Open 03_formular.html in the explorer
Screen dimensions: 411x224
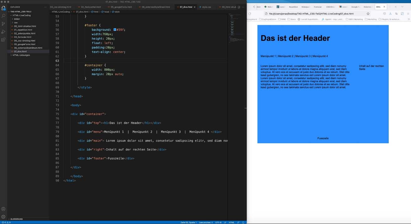(x=23, y=37)
